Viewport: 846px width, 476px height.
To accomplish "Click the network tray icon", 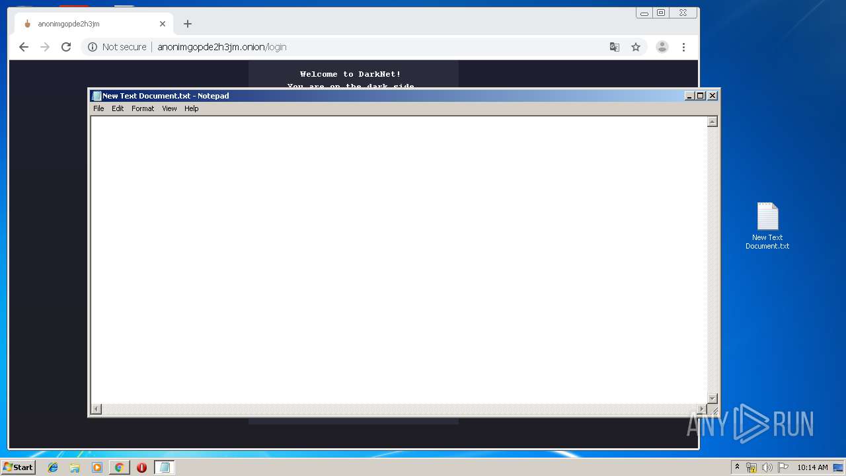I will (x=751, y=467).
